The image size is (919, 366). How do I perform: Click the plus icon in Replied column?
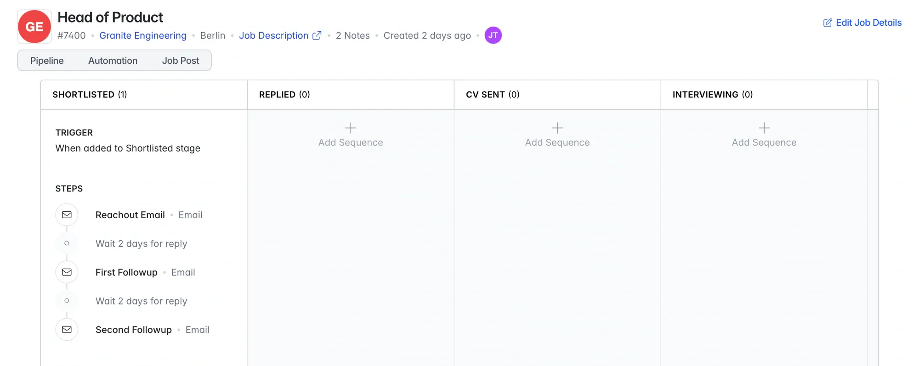pos(351,128)
